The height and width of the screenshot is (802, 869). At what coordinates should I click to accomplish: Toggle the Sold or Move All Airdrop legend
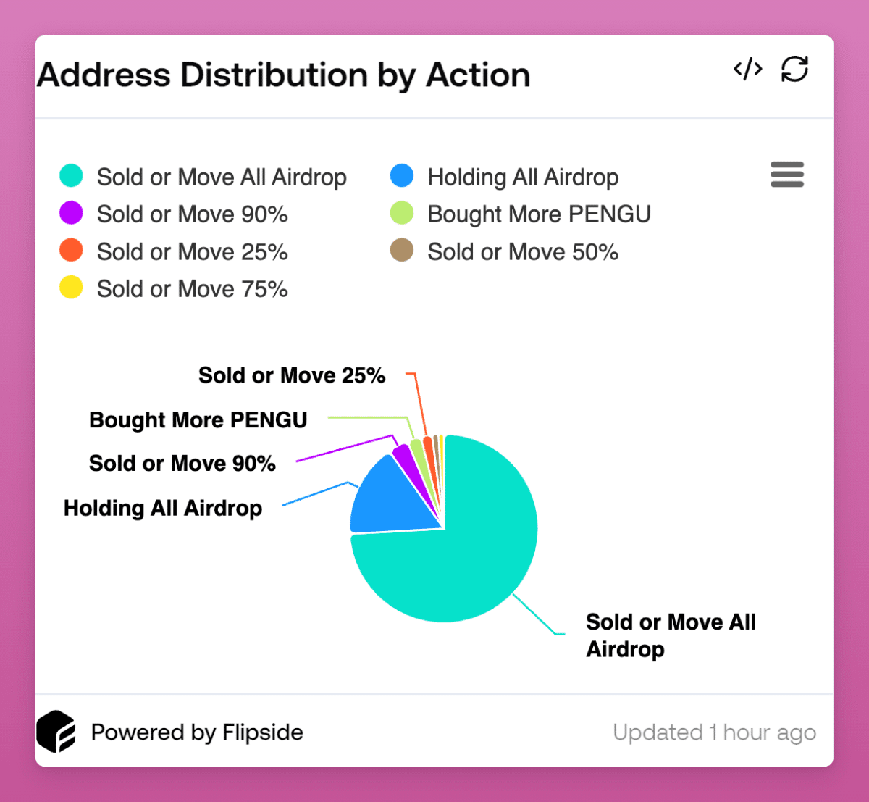(x=203, y=177)
